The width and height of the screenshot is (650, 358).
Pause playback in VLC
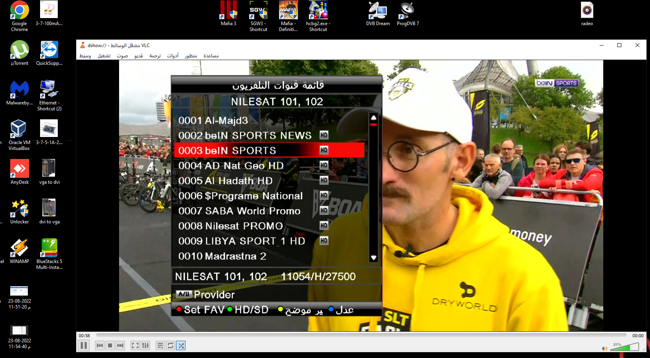coord(84,345)
